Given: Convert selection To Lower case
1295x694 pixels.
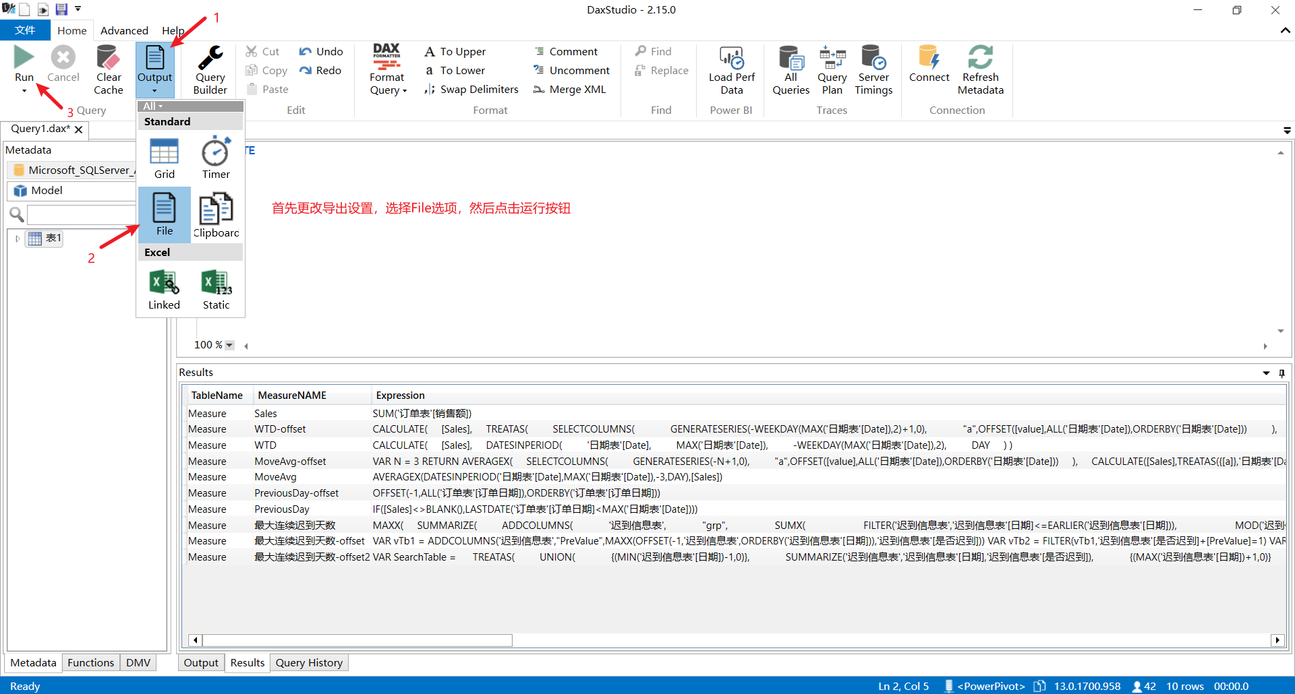Looking at the screenshot, I should (455, 70).
